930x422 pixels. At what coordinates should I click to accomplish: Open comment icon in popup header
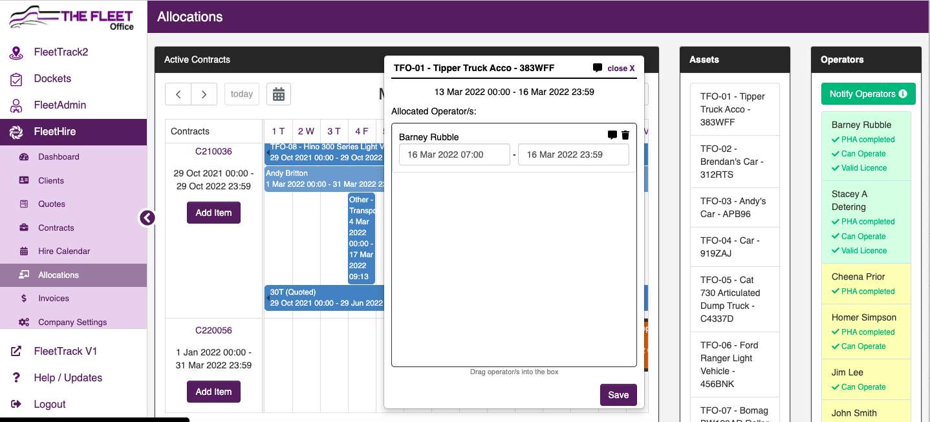tap(598, 68)
